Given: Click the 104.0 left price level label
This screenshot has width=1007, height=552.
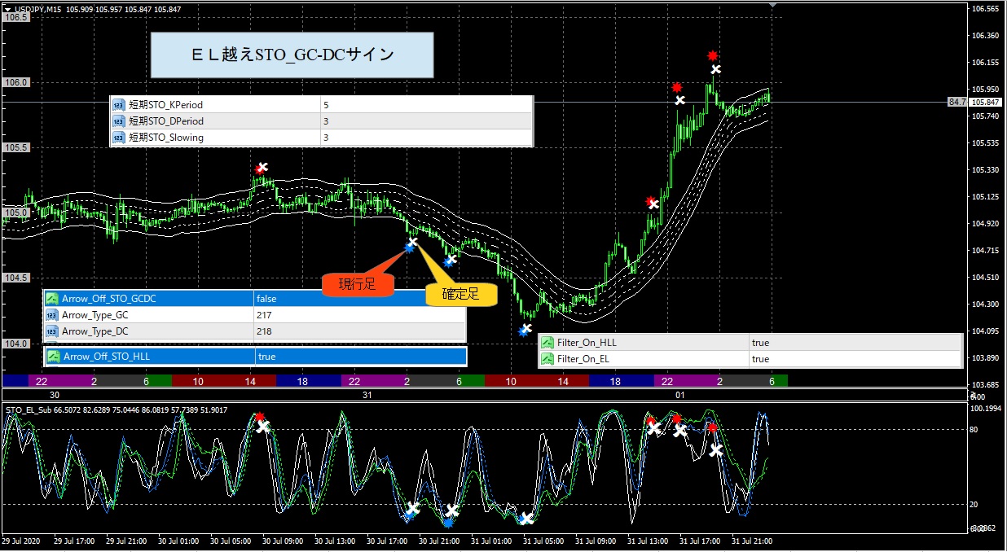Looking at the screenshot, I should [x=16, y=344].
